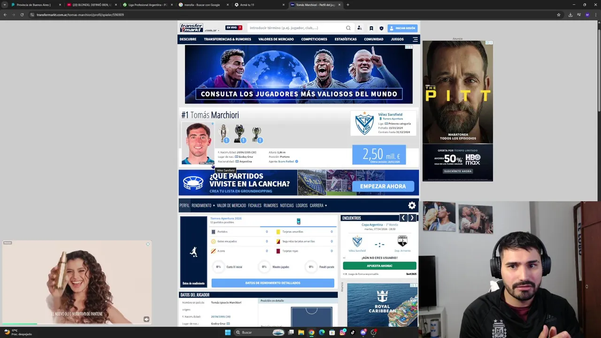Click Datos de Rendimiento Detallados button

tap(273, 283)
